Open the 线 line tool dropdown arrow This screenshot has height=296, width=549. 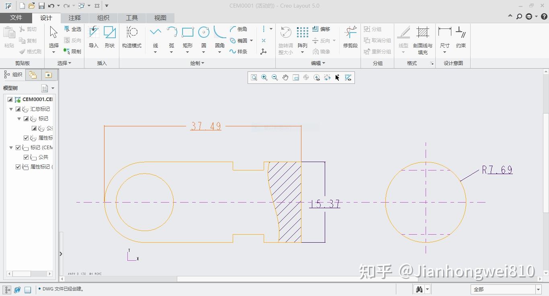click(x=155, y=51)
